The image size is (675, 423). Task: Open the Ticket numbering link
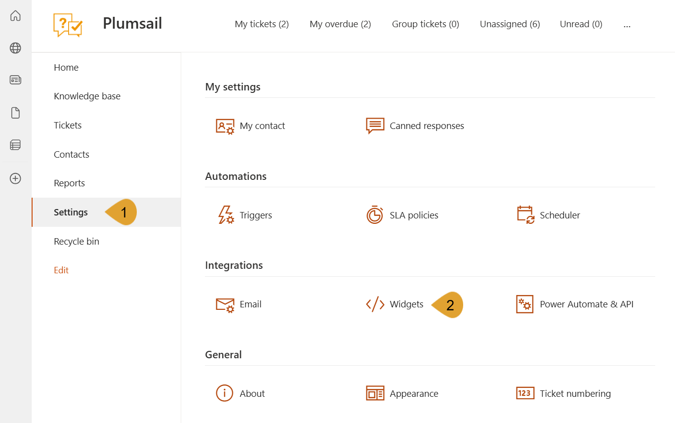click(575, 394)
